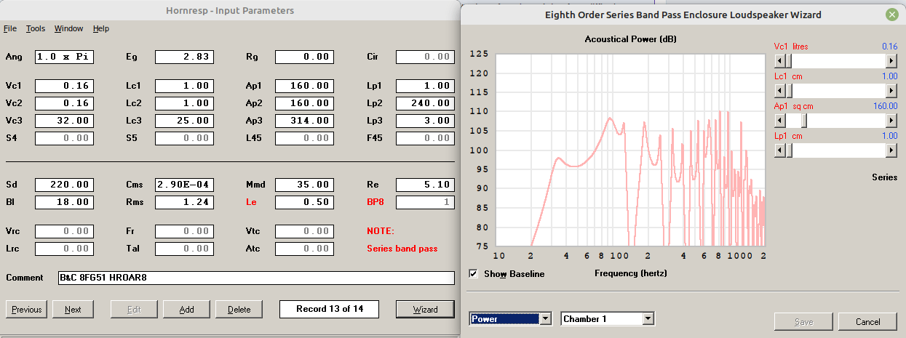Click the red BP8 label
Image resolution: width=906 pixels, height=338 pixels.
tap(375, 202)
